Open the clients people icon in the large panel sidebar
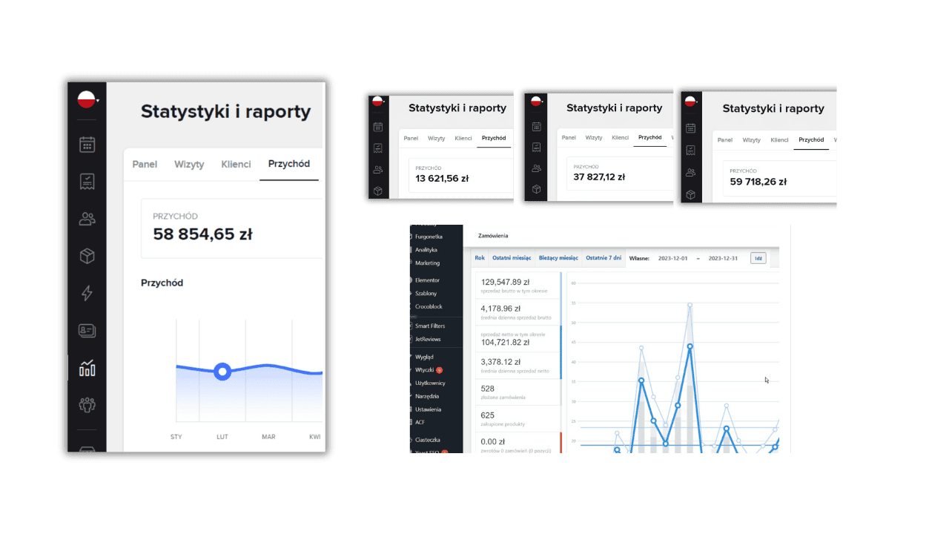This screenshot has width=949, height=534. [x=87, y=219]
